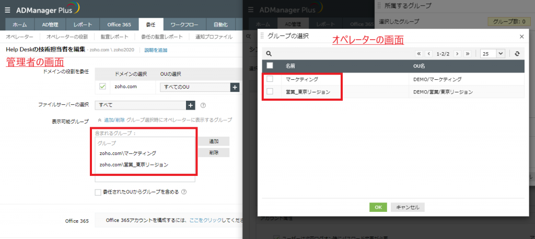Go to next page in group dialog

coord(458,54)
